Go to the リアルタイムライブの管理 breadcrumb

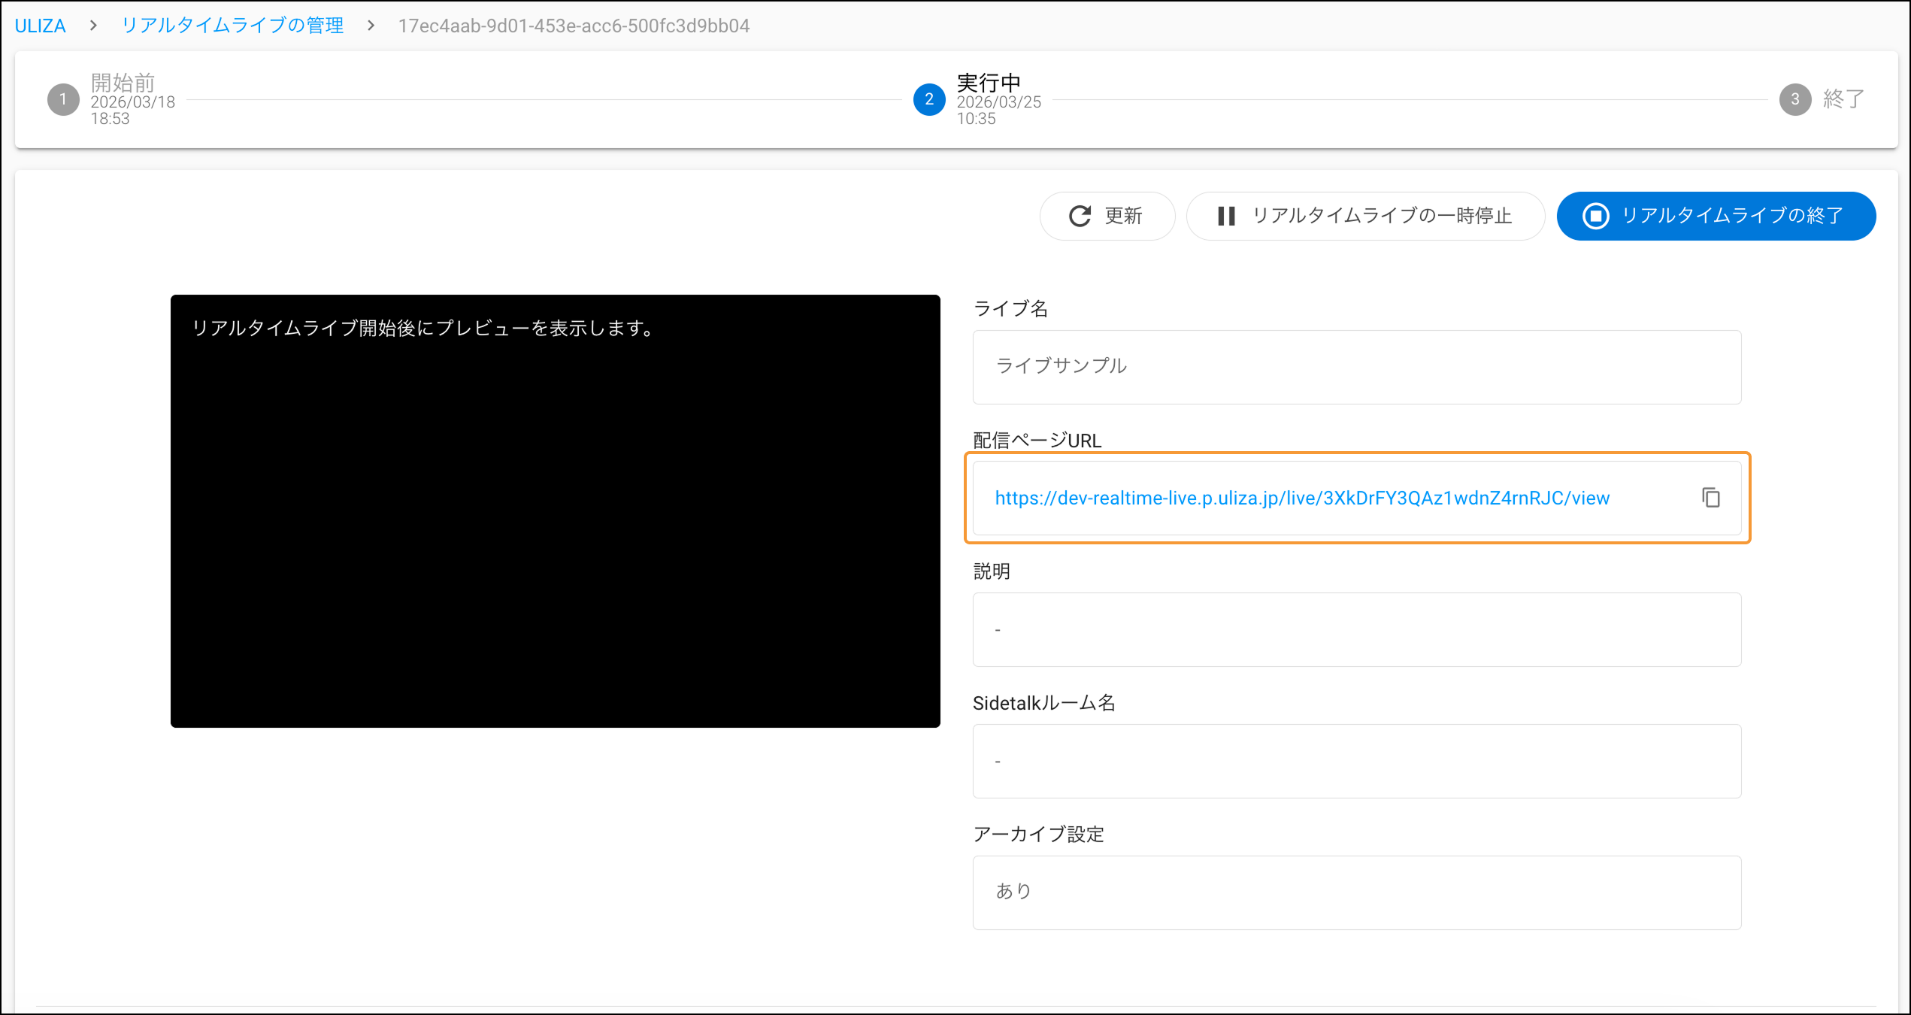tap(232, 26)
